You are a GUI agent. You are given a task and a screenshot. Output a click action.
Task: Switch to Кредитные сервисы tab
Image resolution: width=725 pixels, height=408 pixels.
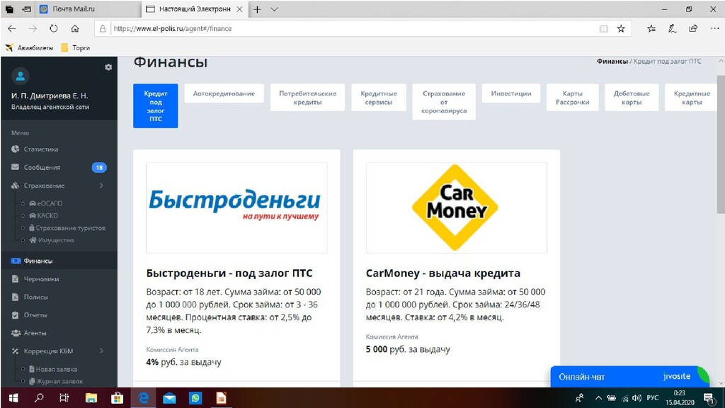click(379, 97)
